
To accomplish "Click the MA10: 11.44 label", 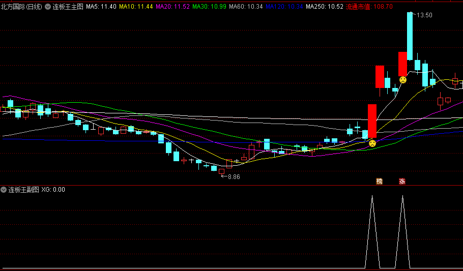I will pos(136,7).
